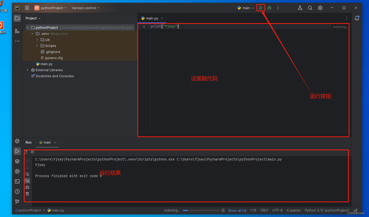369x217 pixels.
Task: Open Python Console tool window
Action: click(x=17, y=141)
